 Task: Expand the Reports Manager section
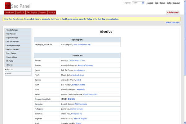coord(12,38)
